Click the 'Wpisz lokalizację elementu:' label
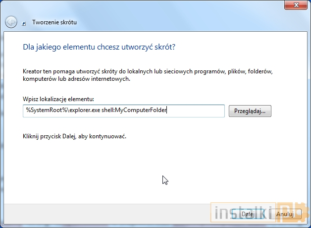 [x=58, y=100]
